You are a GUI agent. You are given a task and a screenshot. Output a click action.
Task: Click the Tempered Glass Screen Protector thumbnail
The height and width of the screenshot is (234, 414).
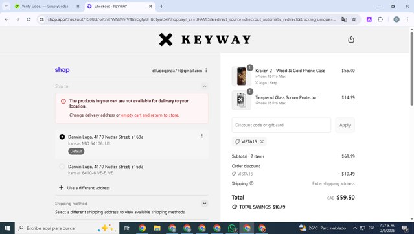pos(241,100)
